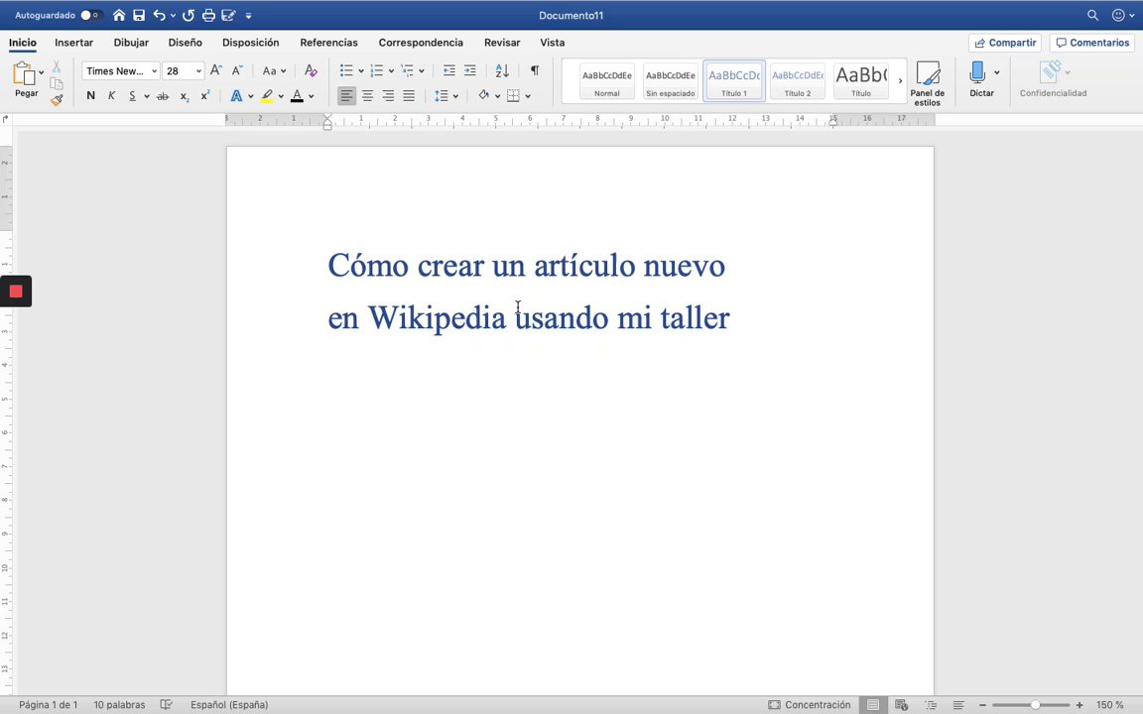Viewport: 1143px width, 714px height.
Task: Click the Sort A-Z icon
Action: [502, 70]
